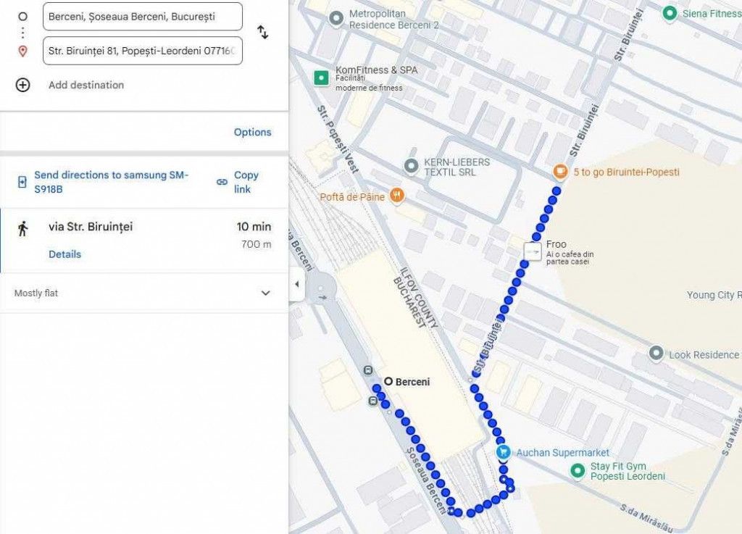Collapse the side panel arrow

tap(296, 284)
